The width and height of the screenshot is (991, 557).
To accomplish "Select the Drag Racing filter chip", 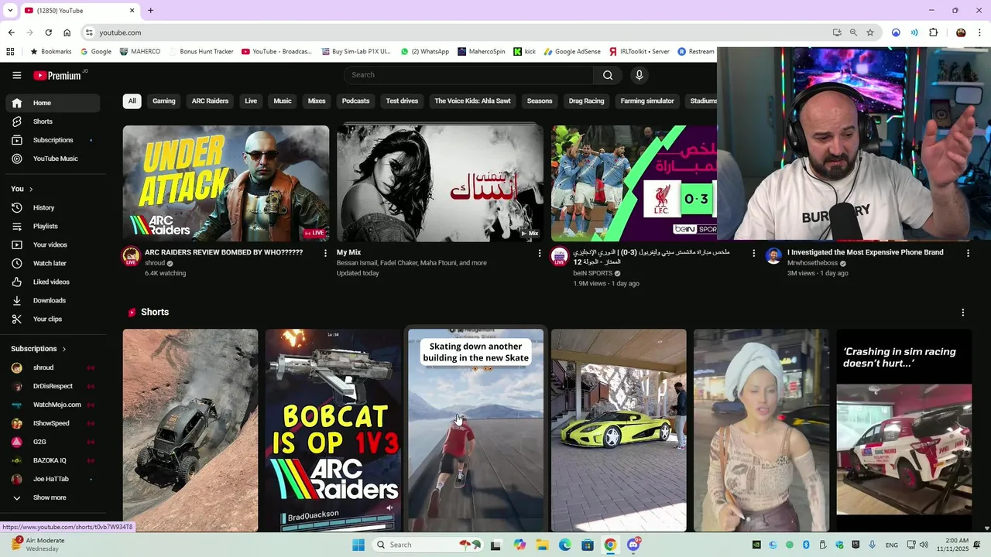I will coord(586,101).
